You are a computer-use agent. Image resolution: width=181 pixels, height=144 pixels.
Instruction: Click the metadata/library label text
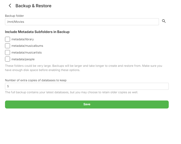click(x=23, y=39)
